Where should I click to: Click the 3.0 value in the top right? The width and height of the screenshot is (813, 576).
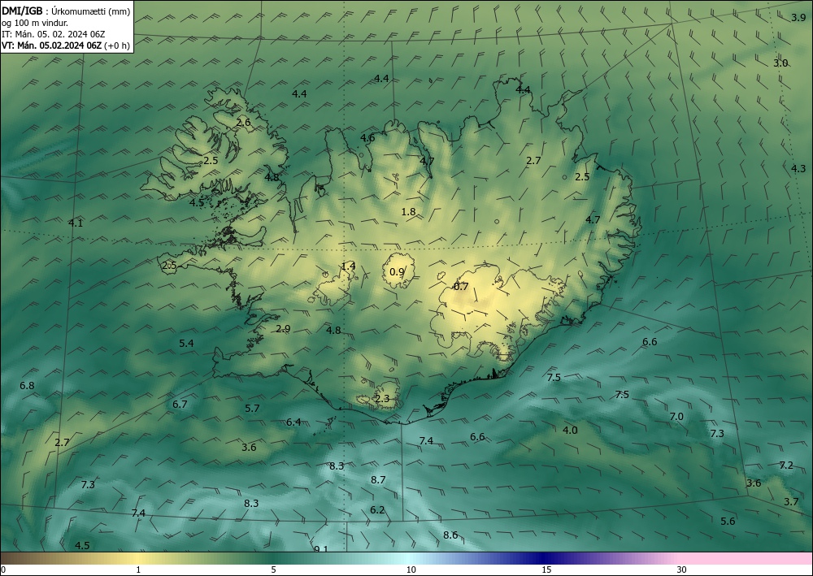780,63
